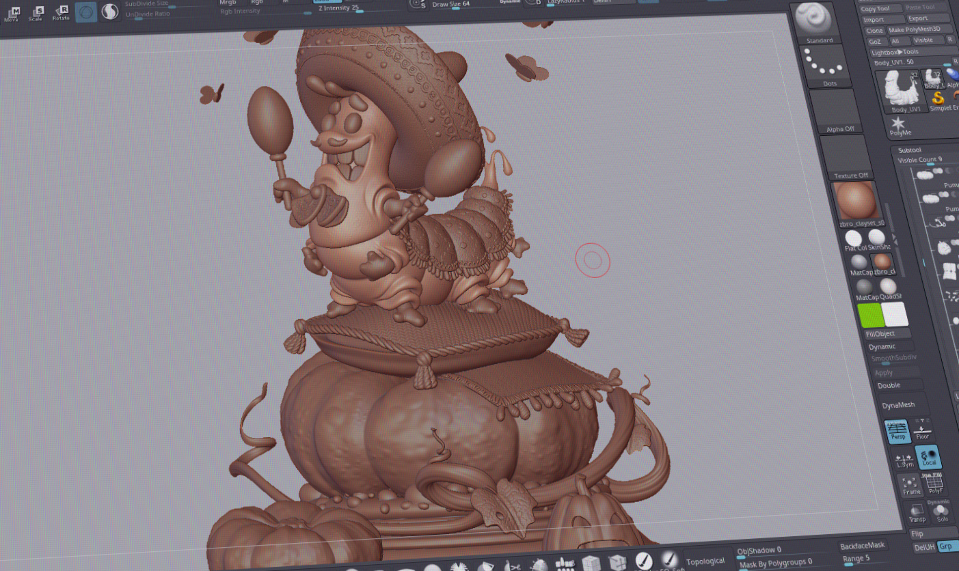
Task: Toggle the Floor grid
Action: coord(923,431)
